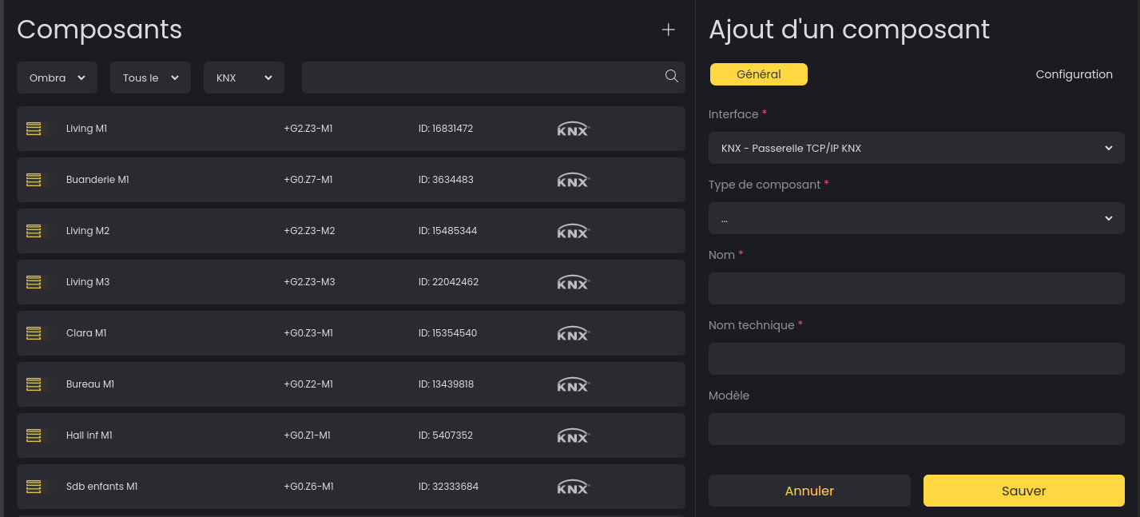The height and width of the screenshot is (517, 1140).
Task: Click the KNX logo on Living M2 row
Action: [573, 231]
